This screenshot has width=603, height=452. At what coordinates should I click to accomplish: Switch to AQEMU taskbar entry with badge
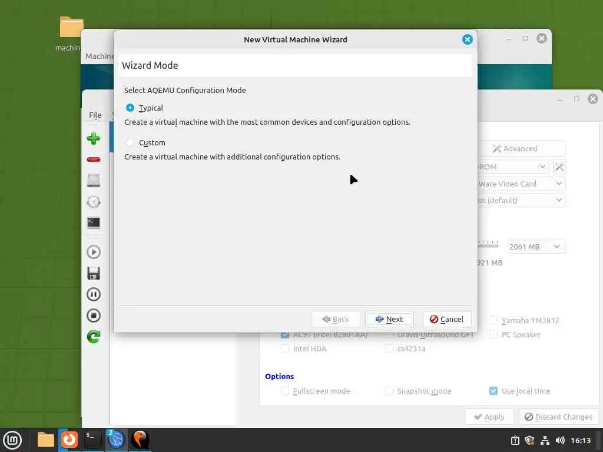click(x=116, y=440)
